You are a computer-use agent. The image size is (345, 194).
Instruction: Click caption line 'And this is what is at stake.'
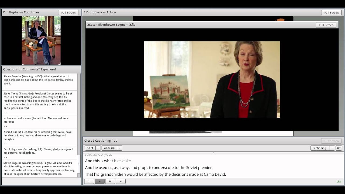108,161
